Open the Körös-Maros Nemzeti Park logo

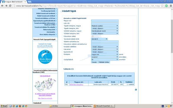pos(45,57)
